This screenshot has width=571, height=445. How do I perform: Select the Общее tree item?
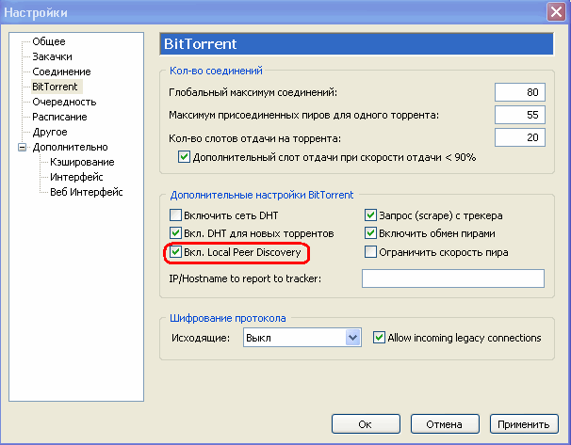pyautogui.click(x=49, y=41)
